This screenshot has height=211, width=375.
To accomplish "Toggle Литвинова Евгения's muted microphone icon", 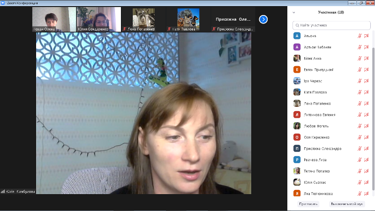I will pyautogui.click(x=360, y=114).
